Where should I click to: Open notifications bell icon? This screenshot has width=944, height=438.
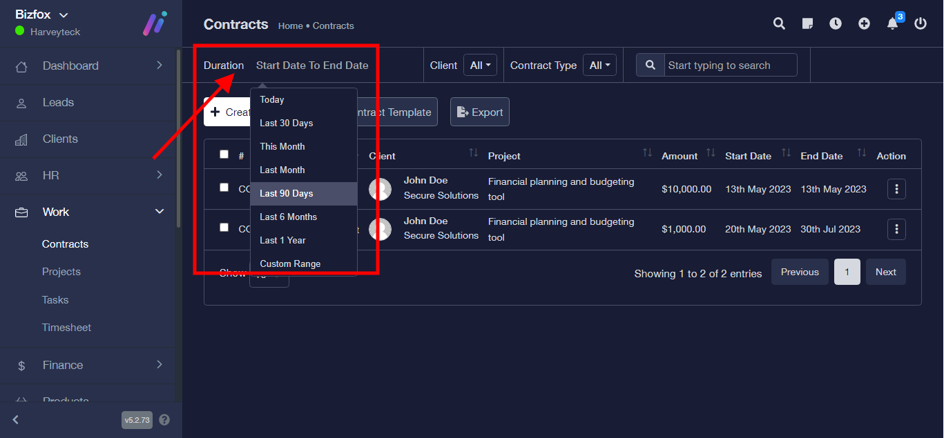point(892,24)
